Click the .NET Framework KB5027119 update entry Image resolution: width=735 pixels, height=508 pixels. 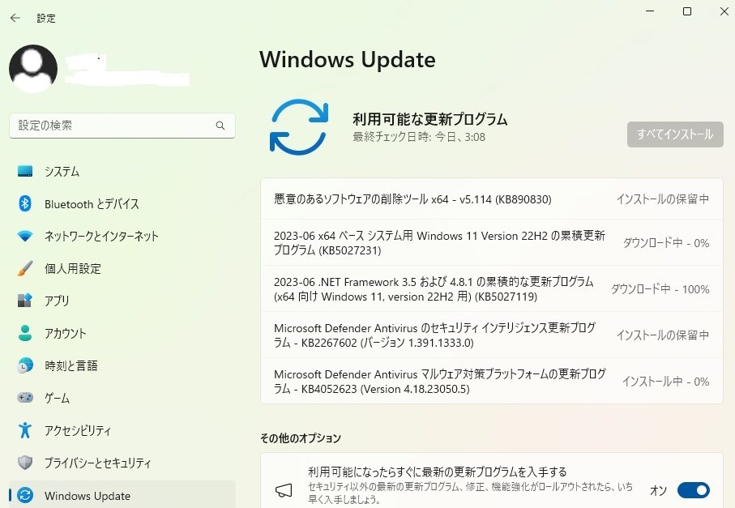coord(492,289)
